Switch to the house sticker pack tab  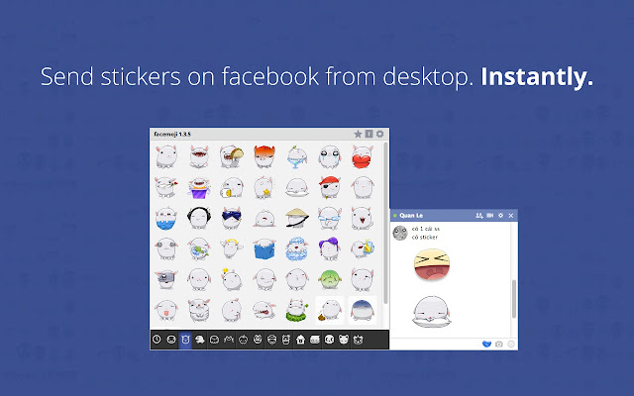pyautogui.click(x=300, y=340)
